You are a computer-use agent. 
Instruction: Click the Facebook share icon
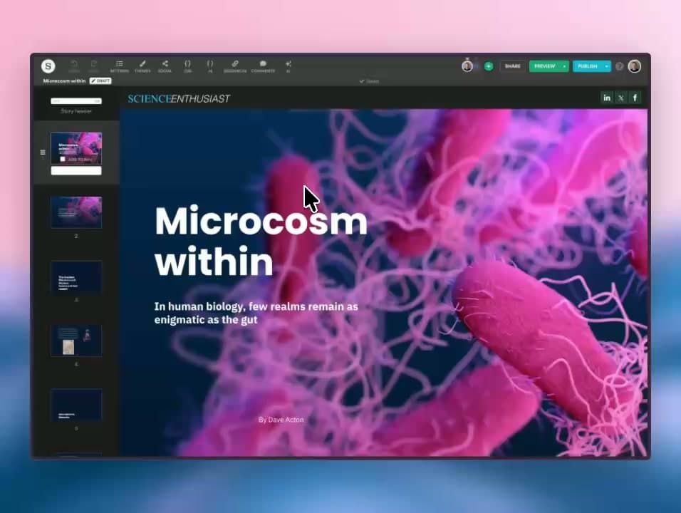click(x=635, y=98)
